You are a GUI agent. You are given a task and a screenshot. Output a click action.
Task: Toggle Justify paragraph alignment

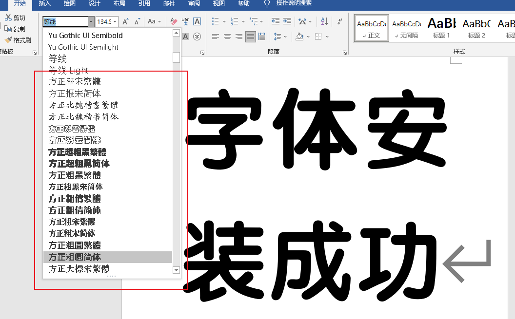[251, 37]
